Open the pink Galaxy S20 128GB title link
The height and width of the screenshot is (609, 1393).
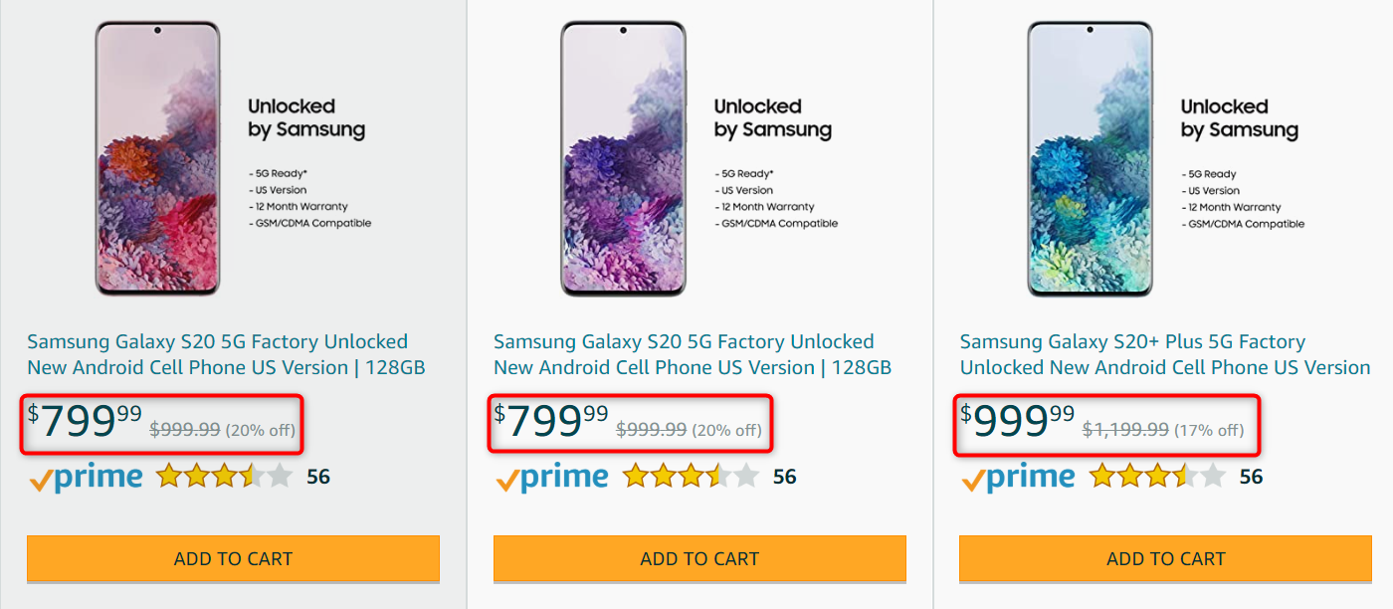pyautogui.click(x=226, y=354)
